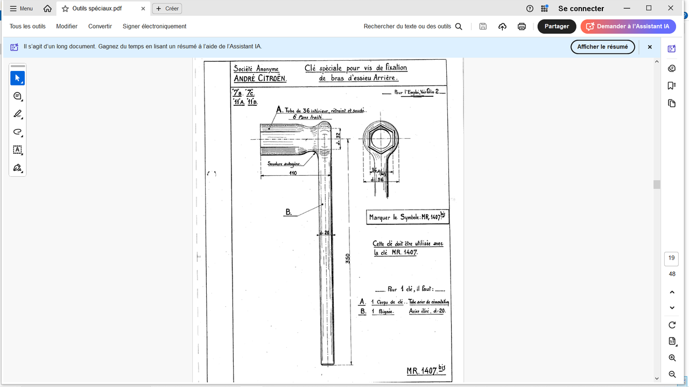Open the hamburger Menu
The width and height of the screenshot is (689, 387).
22,9
